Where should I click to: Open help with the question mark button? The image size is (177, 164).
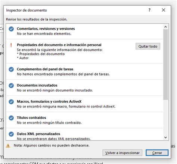coord(149,10)
